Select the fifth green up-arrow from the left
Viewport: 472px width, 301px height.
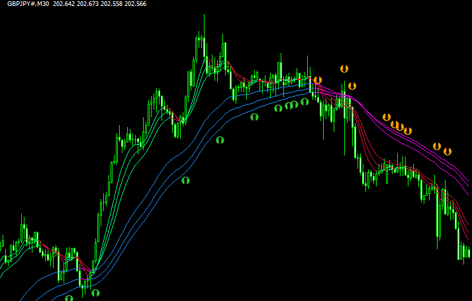tap(254, 116)
